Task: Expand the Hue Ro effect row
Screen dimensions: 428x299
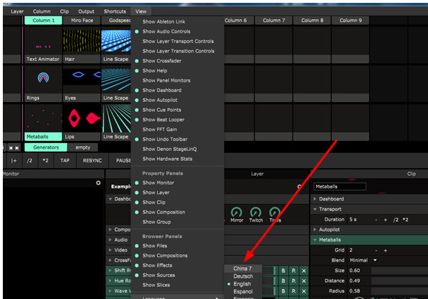Action: pyautogui.click(x=110, y=281)
